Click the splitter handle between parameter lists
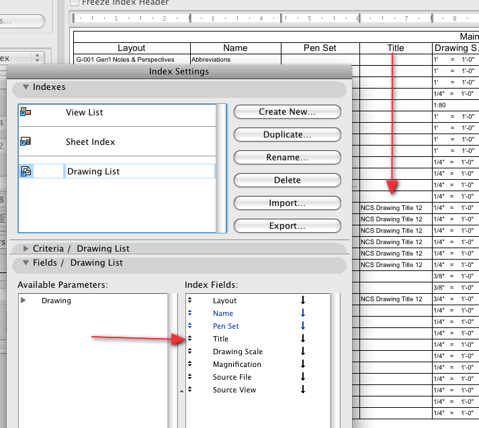The height and width of the screenshot is (428, 479). 181,391
